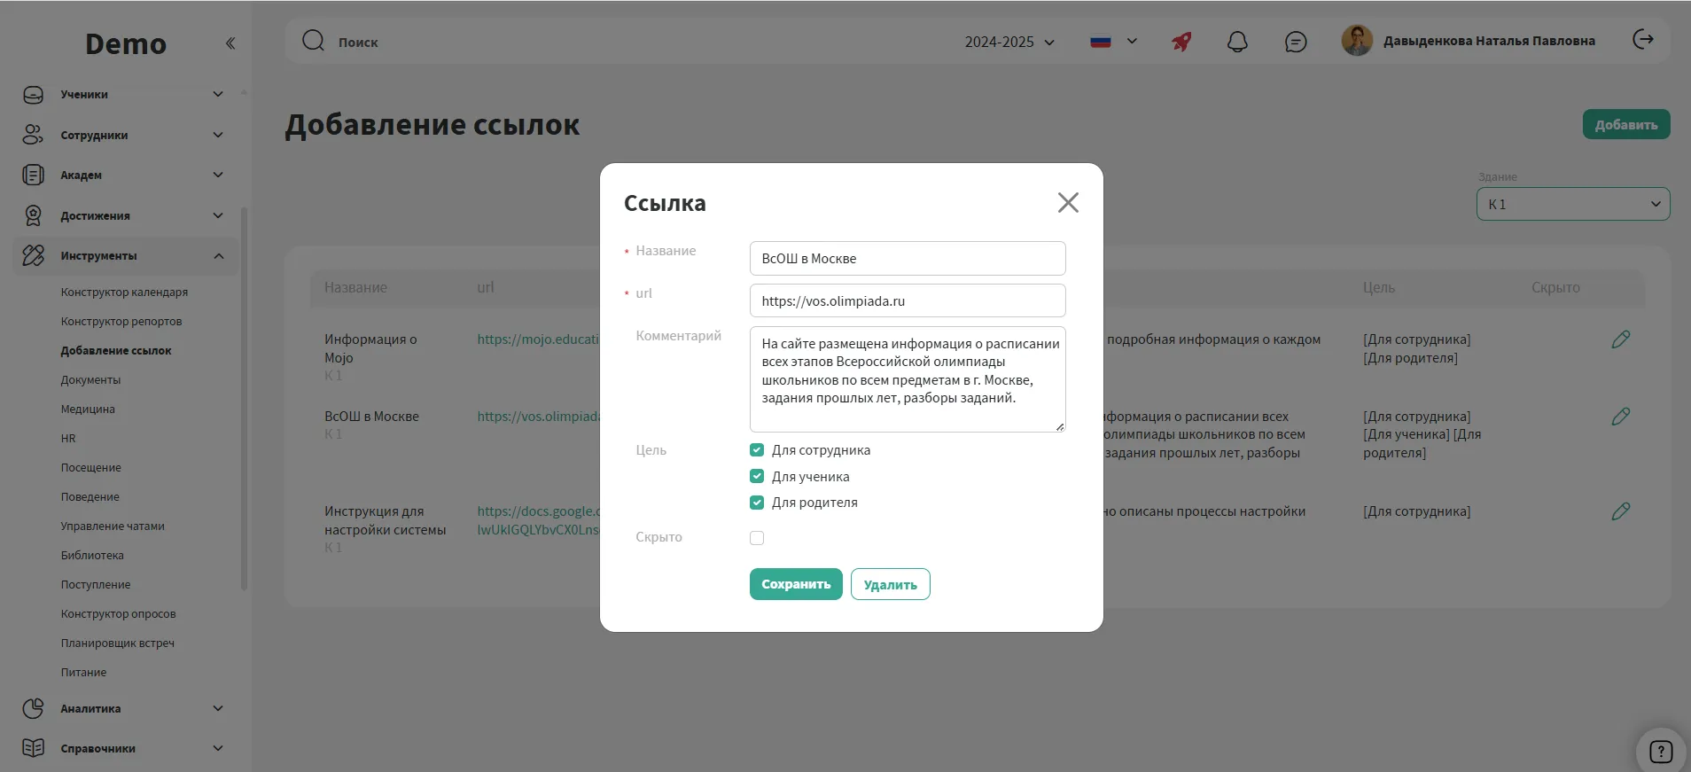This screenshot has height=772, width=1691.
Task: Enable the Скрыто checkbox
Action: (757, 538)
